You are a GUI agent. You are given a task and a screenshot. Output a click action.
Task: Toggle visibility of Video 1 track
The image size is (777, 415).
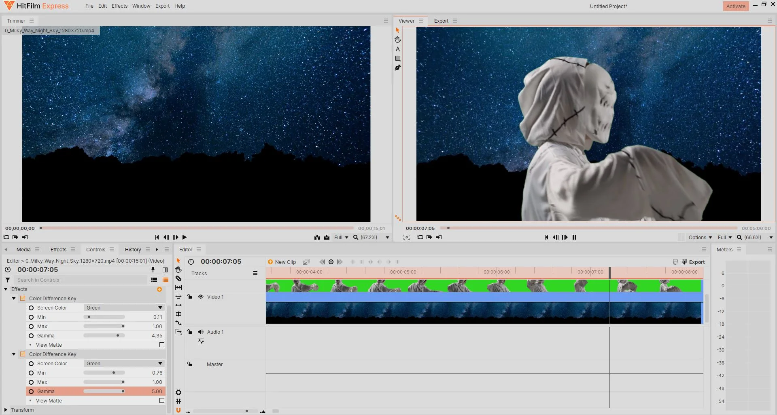coord(201,297)
